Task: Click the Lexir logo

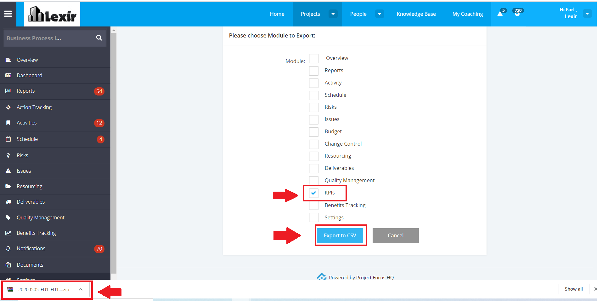Action: pyautogui.click(x=52, y=14)
